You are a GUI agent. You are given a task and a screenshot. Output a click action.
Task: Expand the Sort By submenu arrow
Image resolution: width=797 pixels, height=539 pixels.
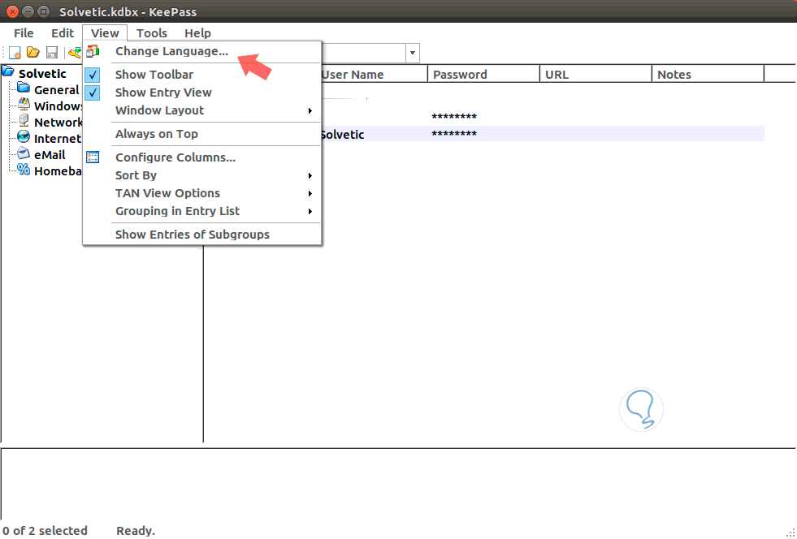pos(310,176)
